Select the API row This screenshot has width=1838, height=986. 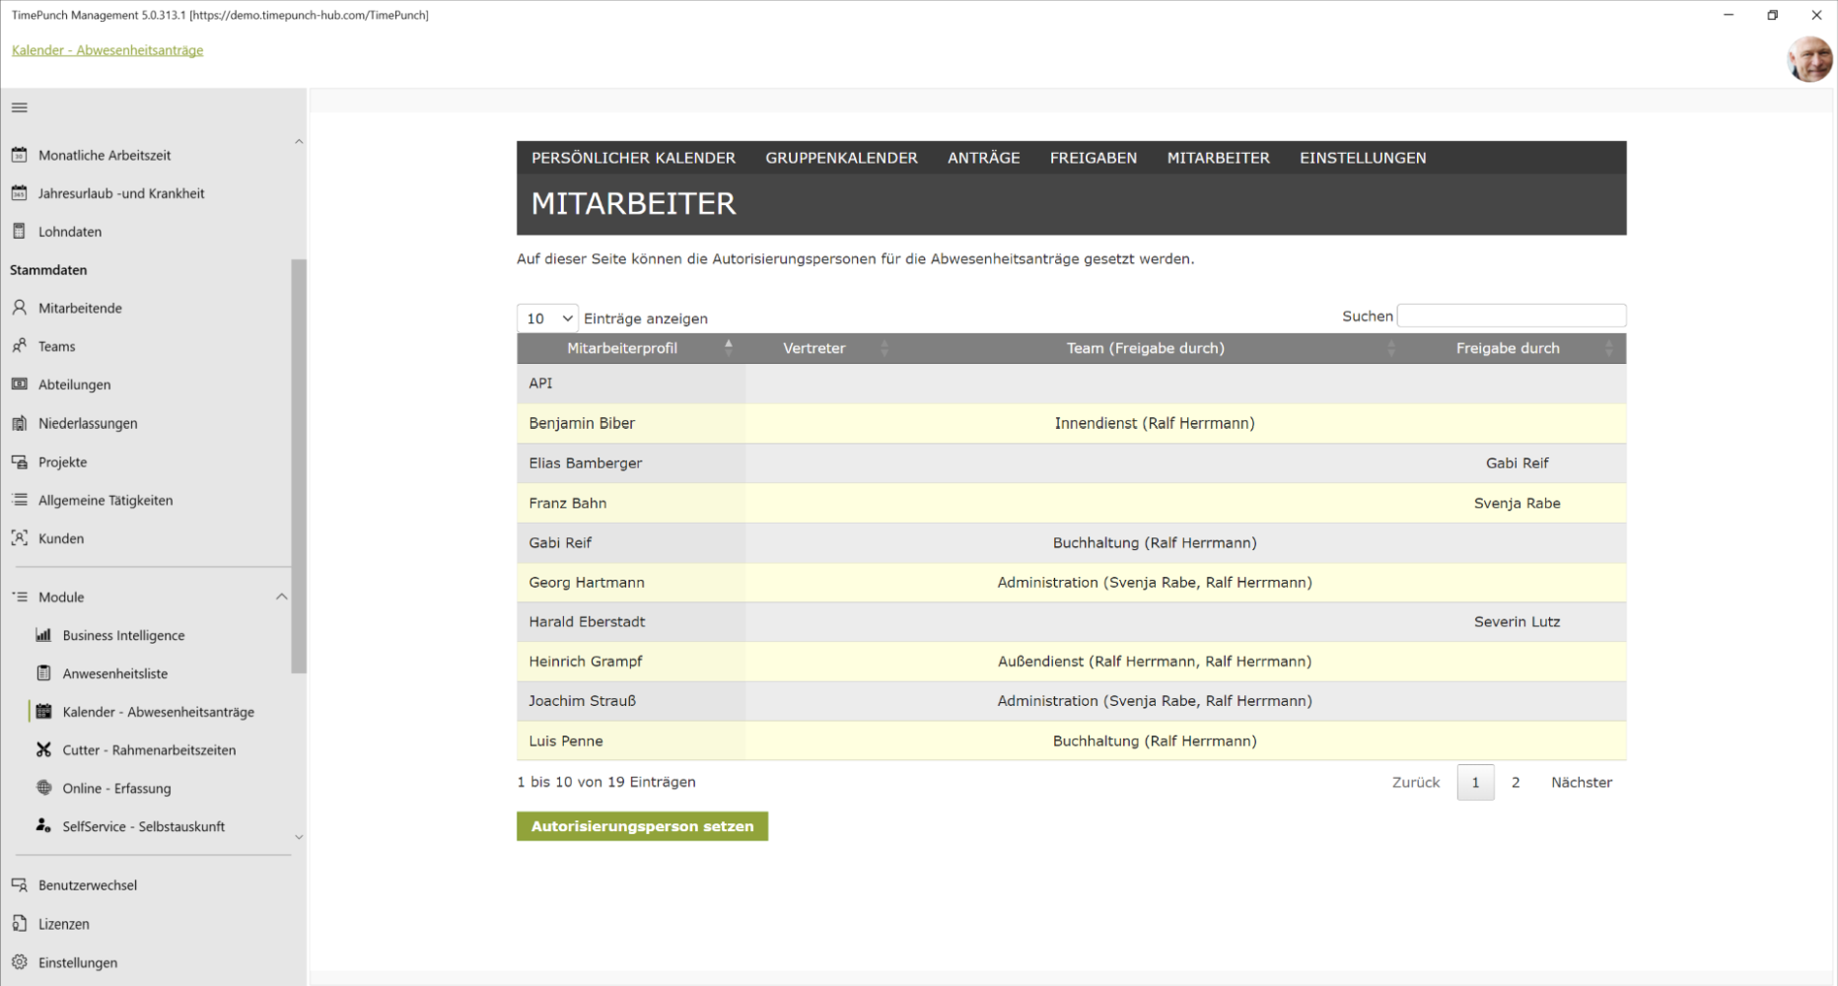pos(1072,384)
